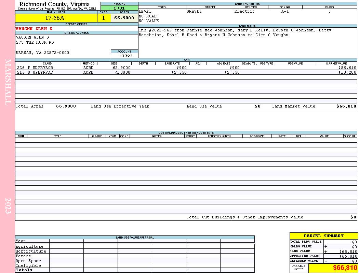The width and height of the screenshot is (359, 273).
Task: Click market value $10,200
Action: (347, 73)
